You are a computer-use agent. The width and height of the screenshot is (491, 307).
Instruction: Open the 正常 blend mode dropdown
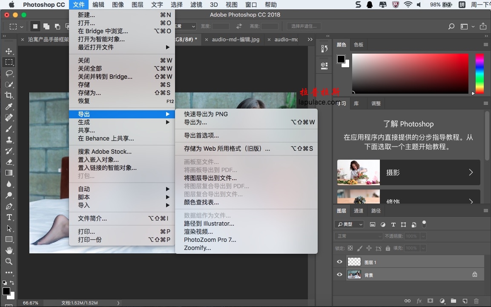point(359,236)
